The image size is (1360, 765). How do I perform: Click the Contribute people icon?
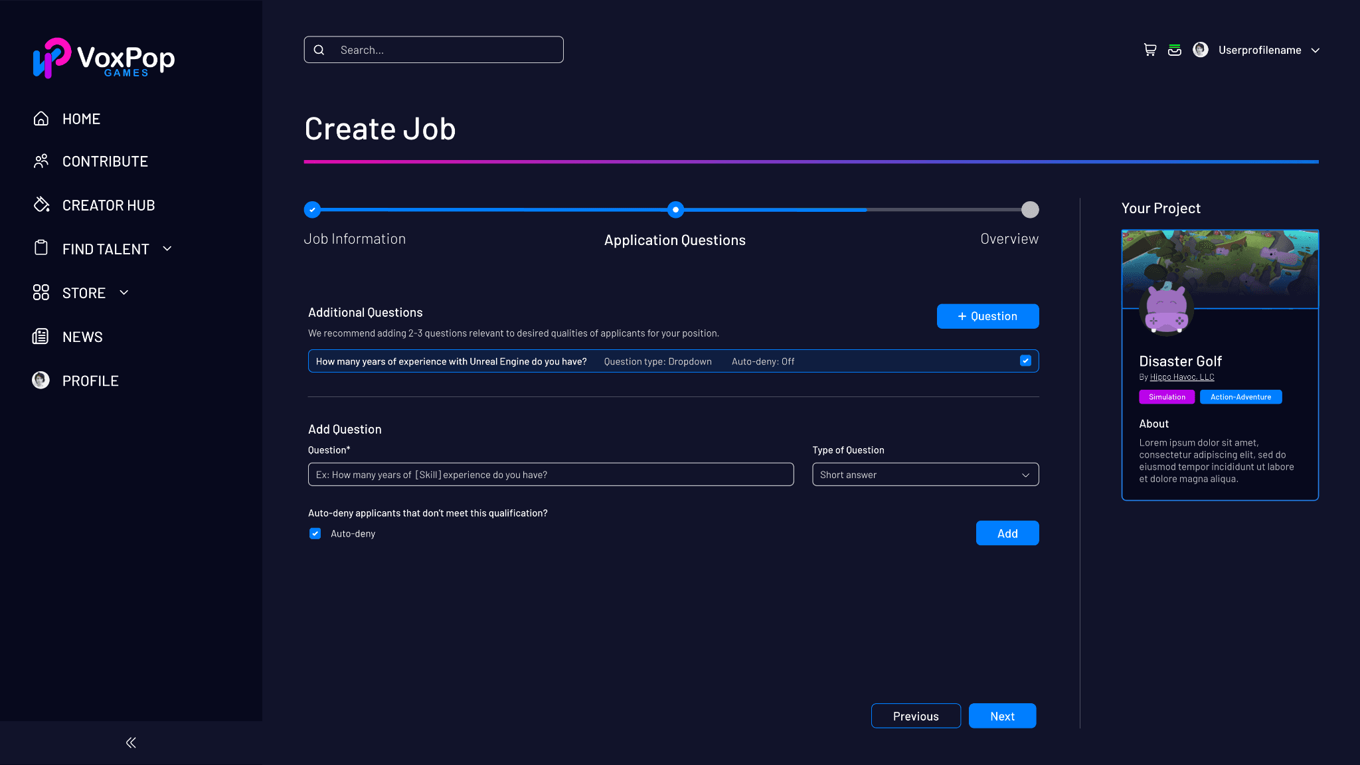coord(41,161)
